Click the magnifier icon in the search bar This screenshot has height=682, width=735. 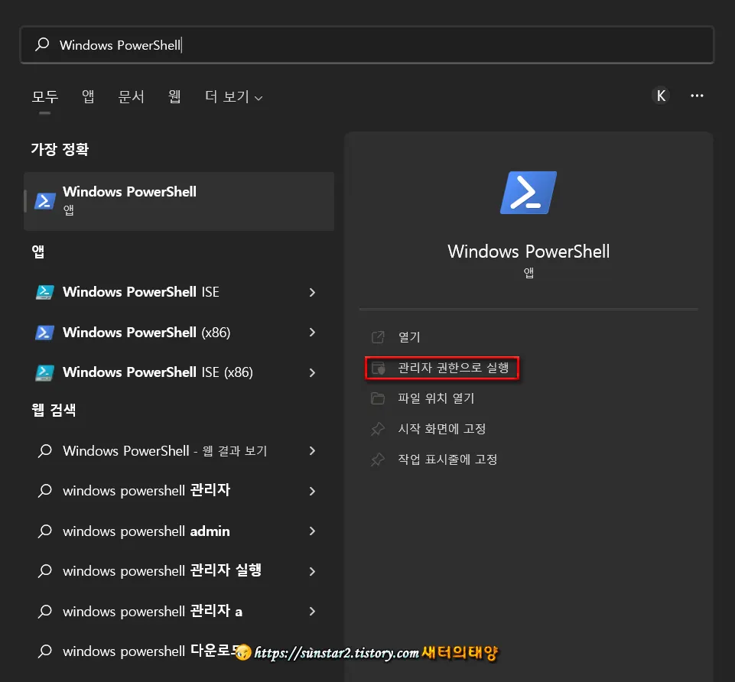coord(41,44)
